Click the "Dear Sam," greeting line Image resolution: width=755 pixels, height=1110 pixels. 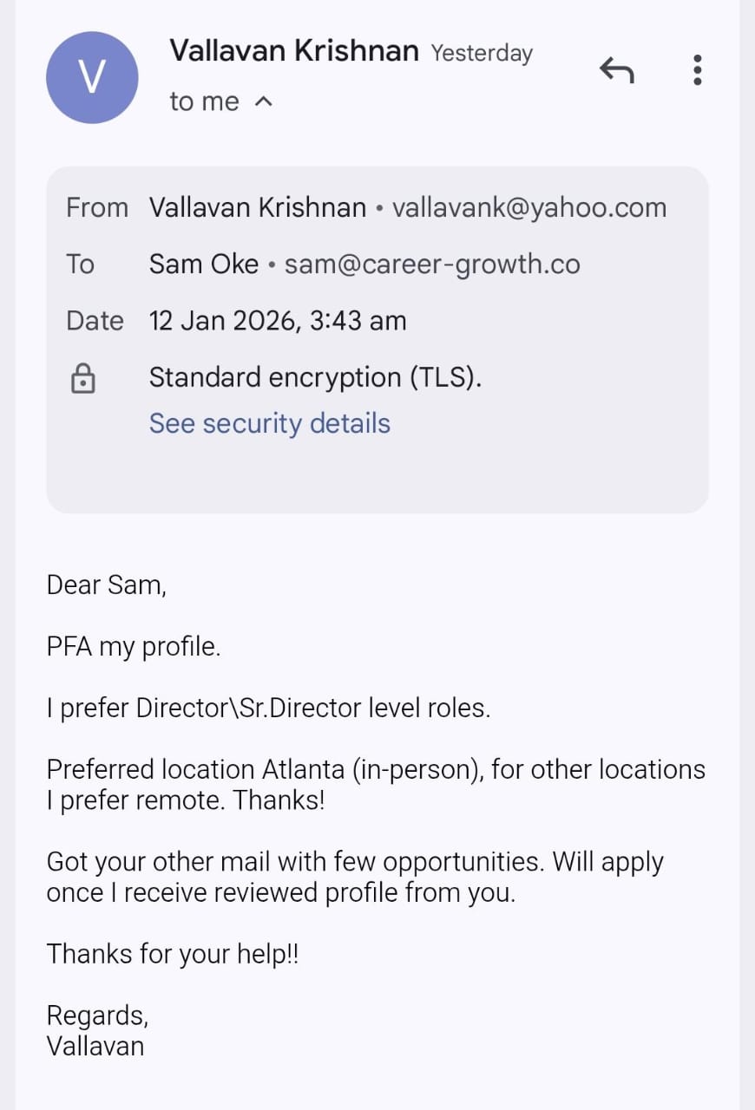(106, 584)
